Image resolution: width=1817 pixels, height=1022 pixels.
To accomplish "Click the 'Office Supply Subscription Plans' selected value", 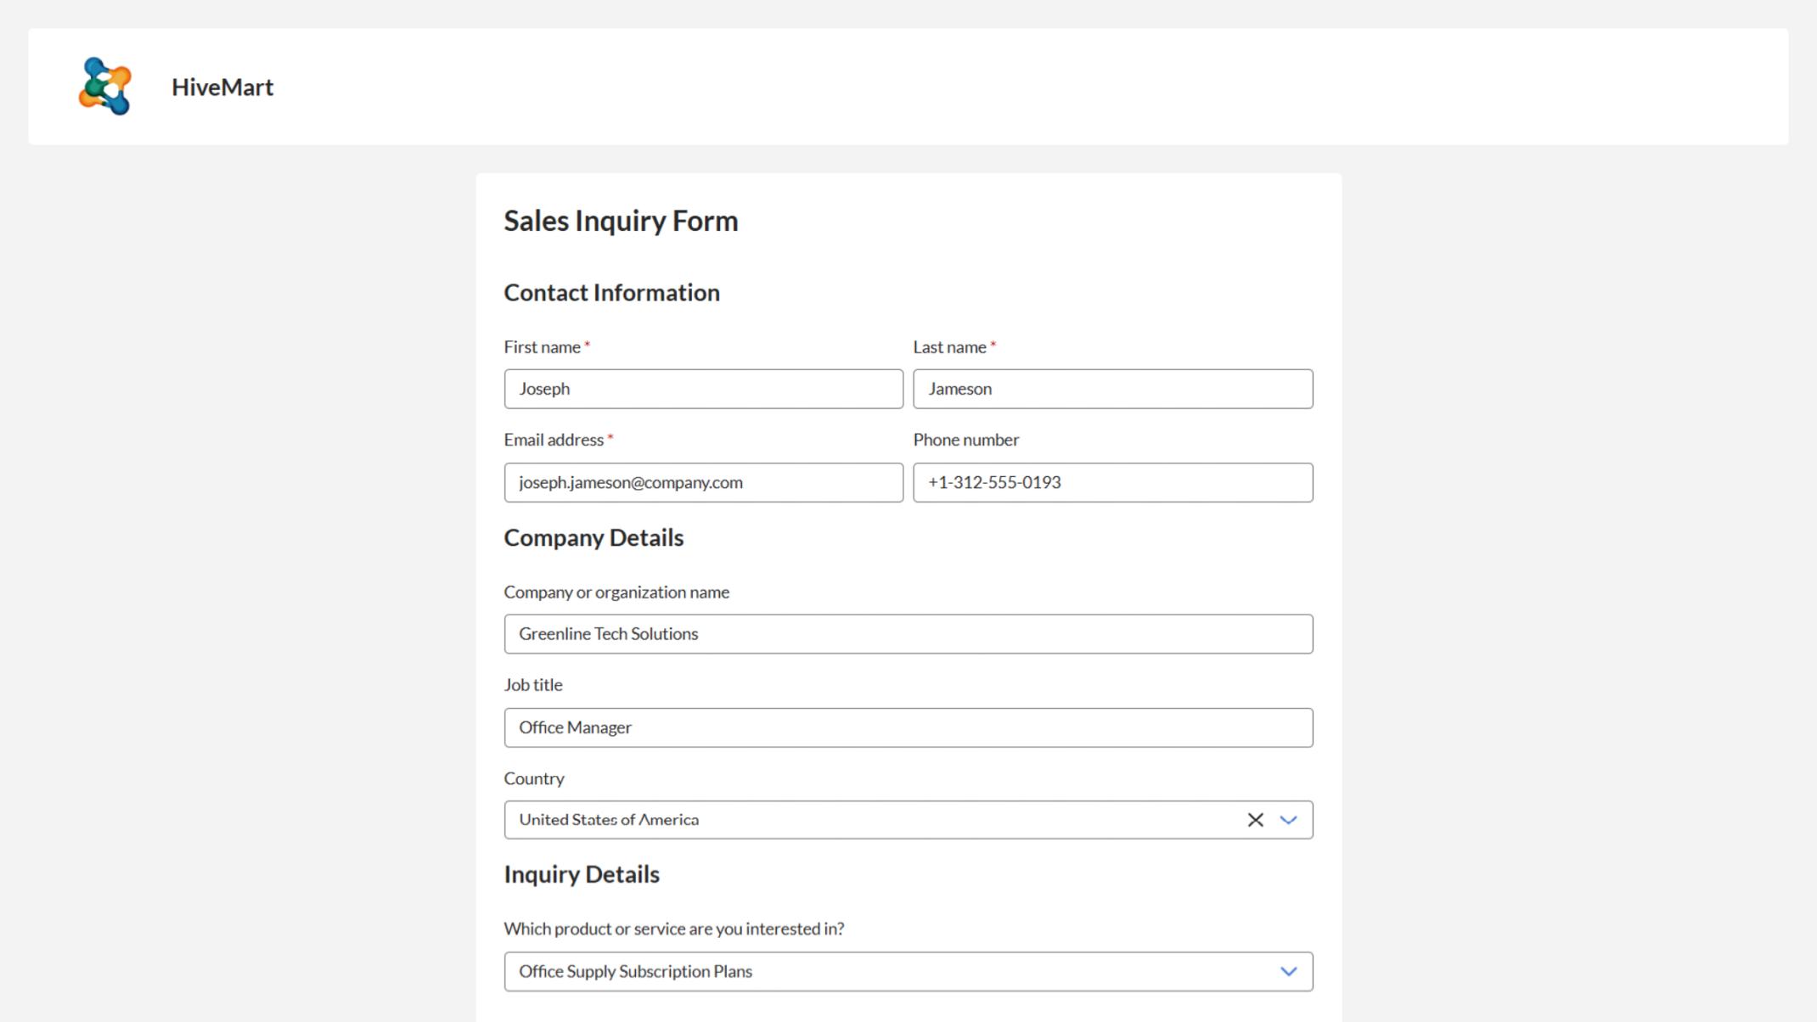I will pyautogui.click(x=635, y=971).
